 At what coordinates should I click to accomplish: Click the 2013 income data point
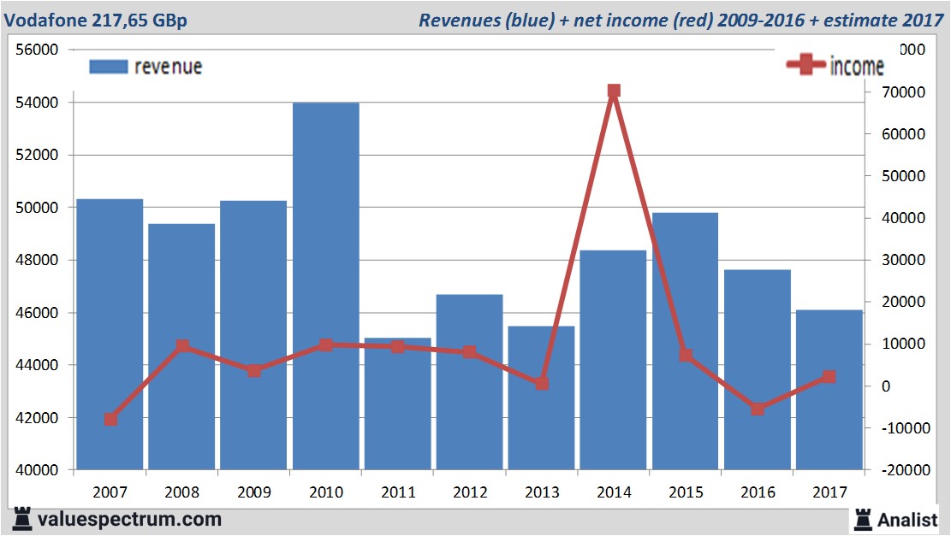542,383
